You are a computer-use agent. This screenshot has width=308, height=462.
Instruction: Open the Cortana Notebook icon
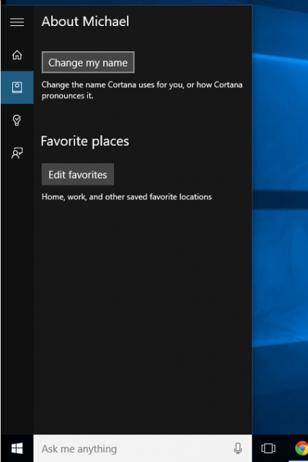17,87
